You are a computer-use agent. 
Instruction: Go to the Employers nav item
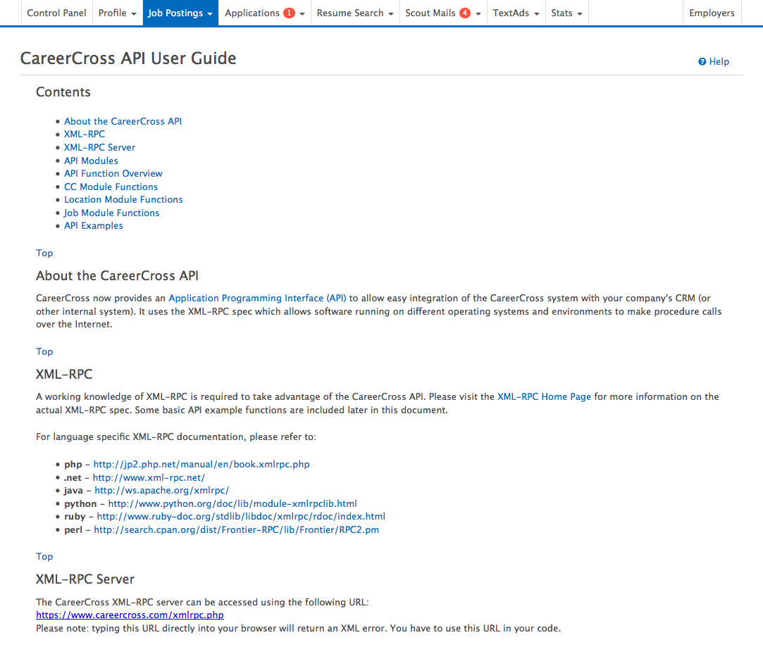pyautogui.click(x=712, y=13)
